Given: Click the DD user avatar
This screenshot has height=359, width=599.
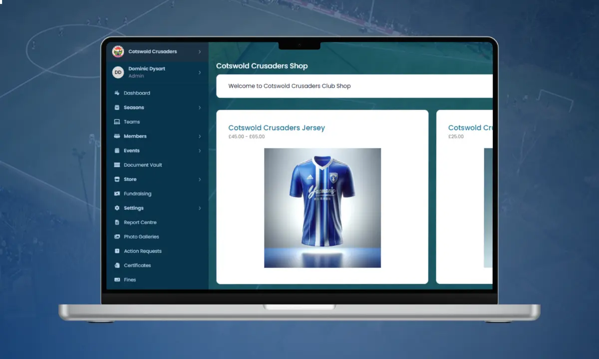Looking at the screenshot, I should point(118,72).
